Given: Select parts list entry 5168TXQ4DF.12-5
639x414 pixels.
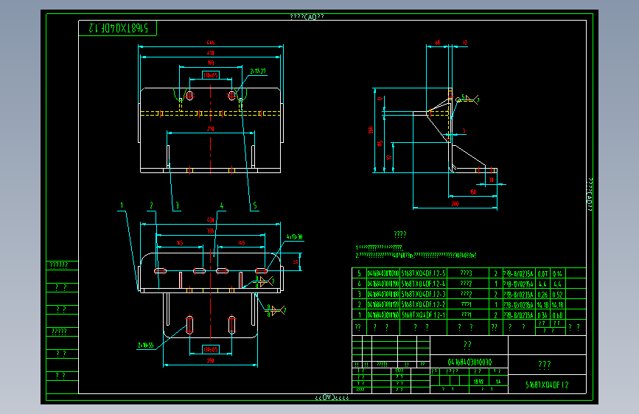Looking at the screenshot, I should click(423, 273).
